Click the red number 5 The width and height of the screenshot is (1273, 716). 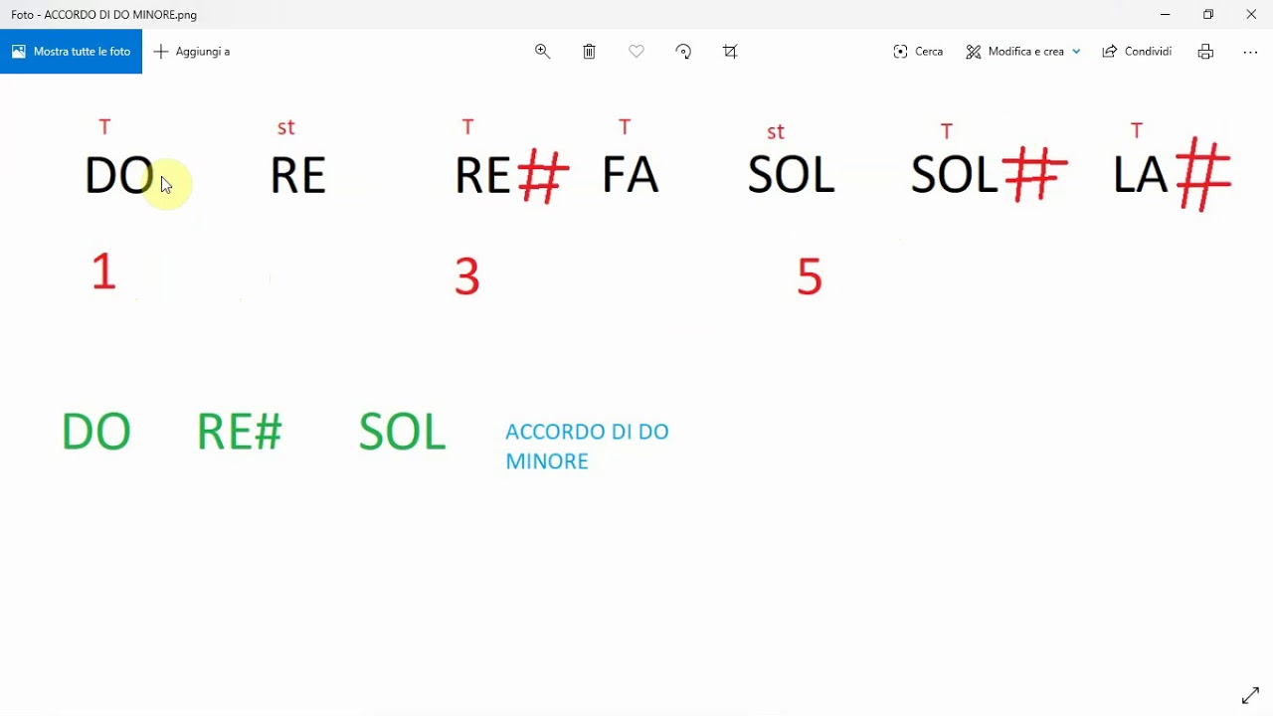(x=810, y=276)
